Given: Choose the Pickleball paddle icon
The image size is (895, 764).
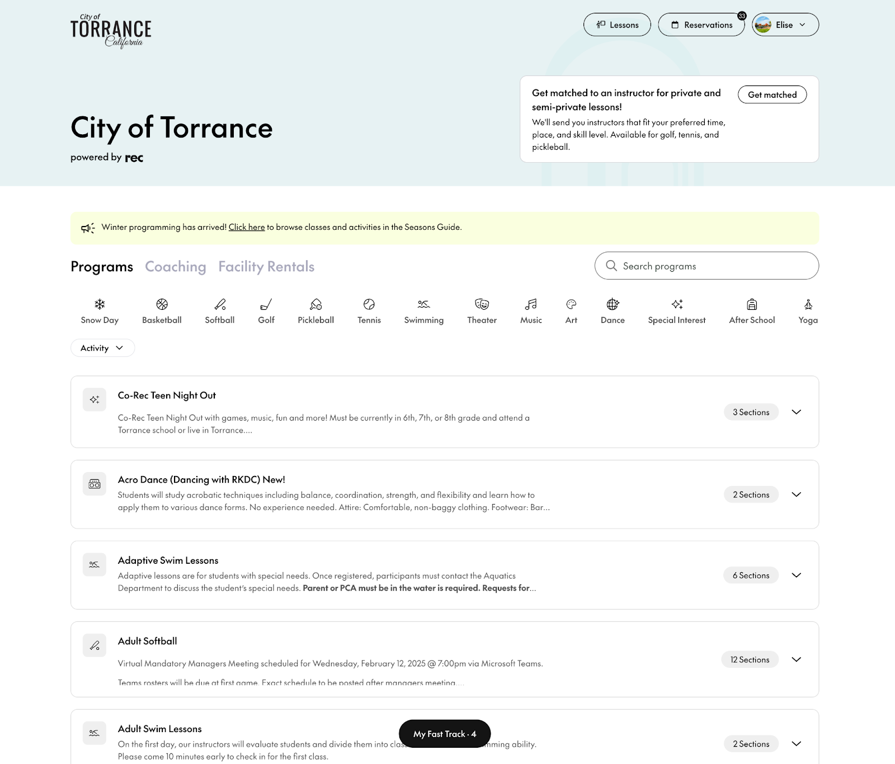Looking at the screenshot, I should click(316, 304).
